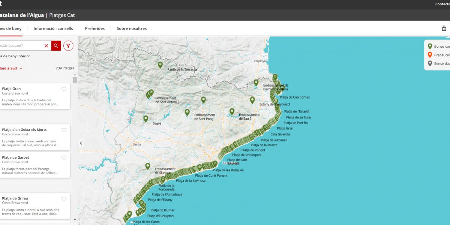The width and height of the screenshot is (450, 225).
Task: Select the Zones de bany tab
Action: (10, 28)
